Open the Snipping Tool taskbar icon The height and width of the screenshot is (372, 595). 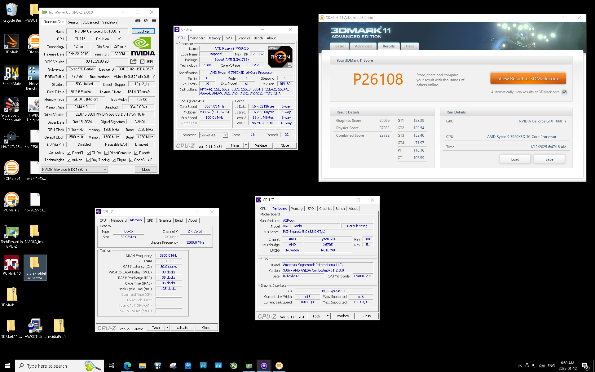[173, 366]
